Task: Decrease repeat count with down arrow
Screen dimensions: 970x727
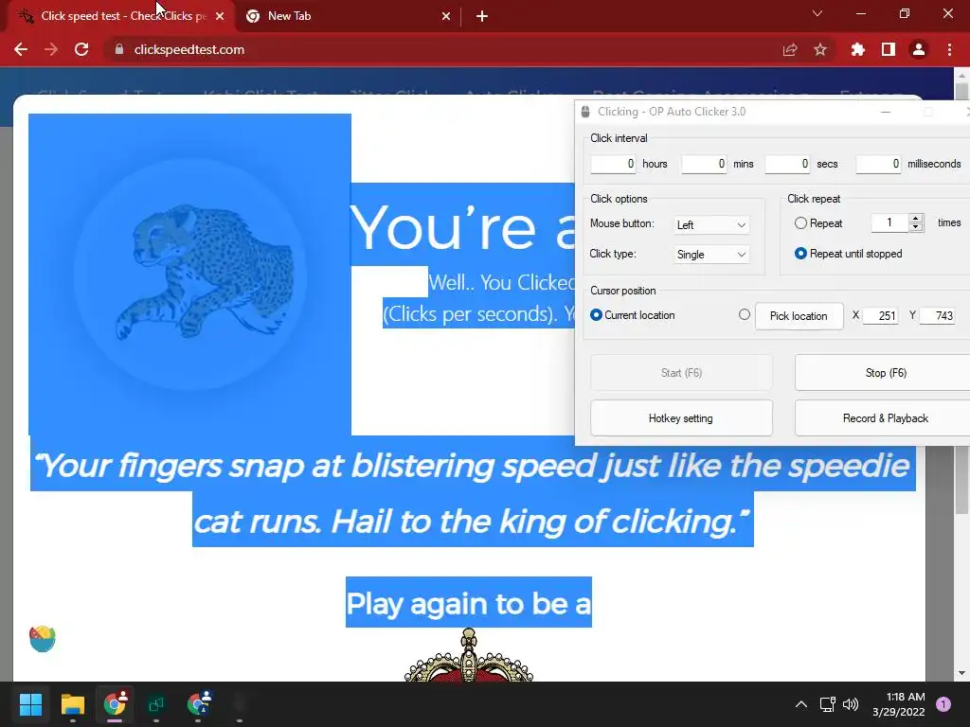Action: pos(916,227)
